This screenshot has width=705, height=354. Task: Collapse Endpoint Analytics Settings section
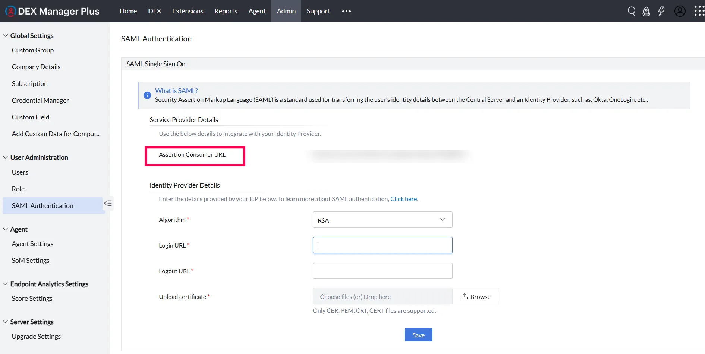click(6, 284)
